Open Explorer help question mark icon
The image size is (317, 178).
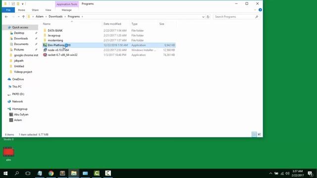(260, 10)
